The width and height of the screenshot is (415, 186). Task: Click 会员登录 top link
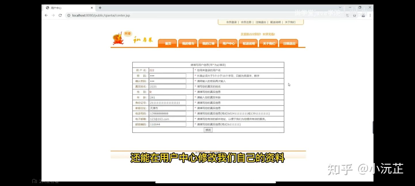pos(231,22)
